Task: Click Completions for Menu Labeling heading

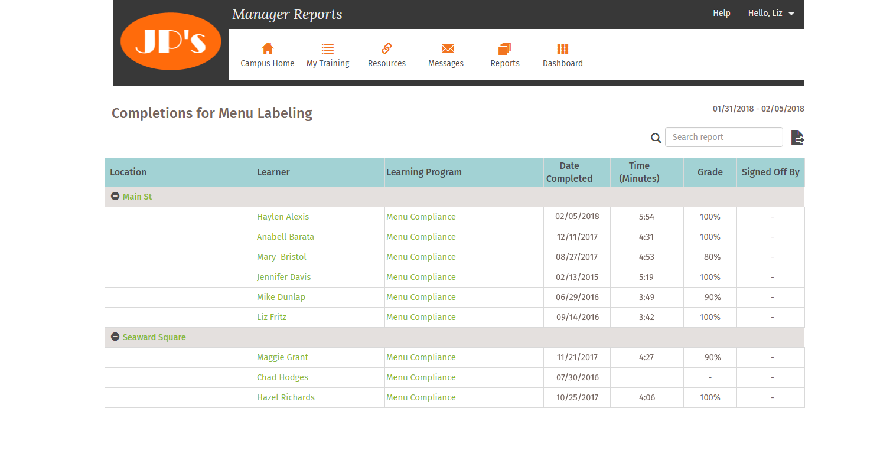Action: click(212, 113)
